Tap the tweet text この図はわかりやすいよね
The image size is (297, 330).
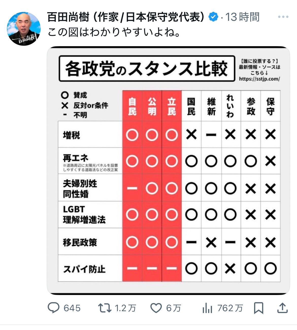114,32
